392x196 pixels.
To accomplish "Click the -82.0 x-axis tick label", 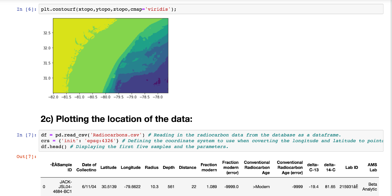I will pos(53,97).
